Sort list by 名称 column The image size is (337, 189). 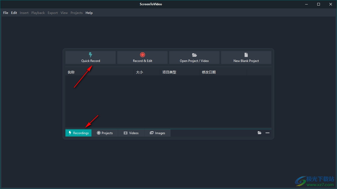tap(100, 72)
